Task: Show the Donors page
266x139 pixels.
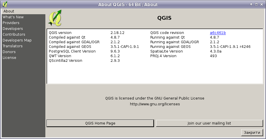Action: (x=9, y=52)
